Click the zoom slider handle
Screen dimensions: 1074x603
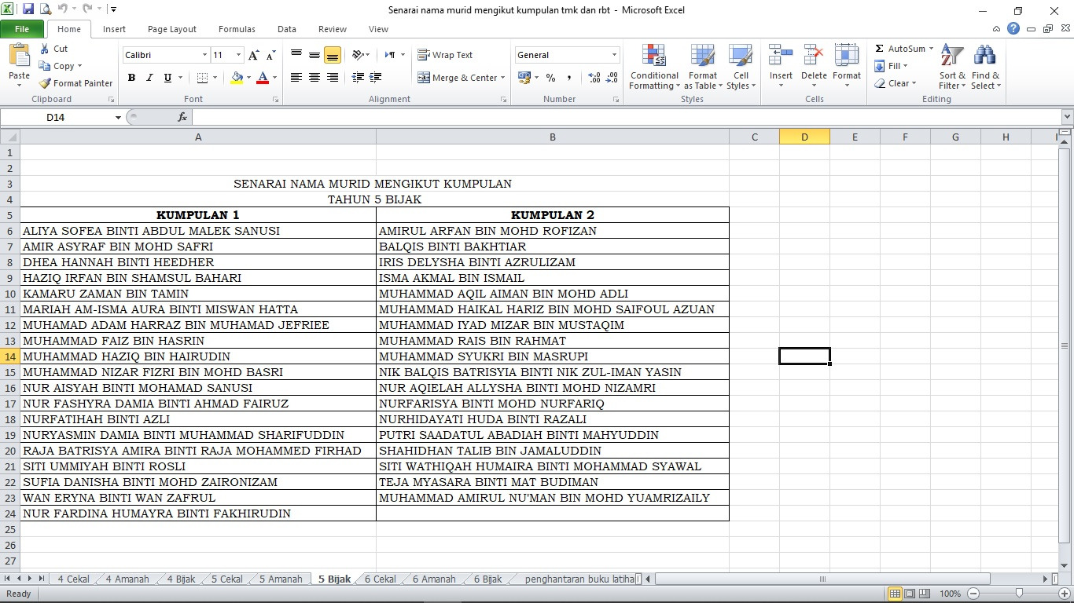[x=1019, y=594]
